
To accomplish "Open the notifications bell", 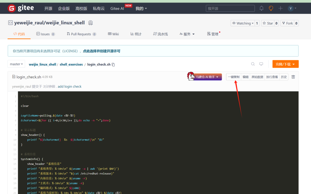I will [261, 8].
